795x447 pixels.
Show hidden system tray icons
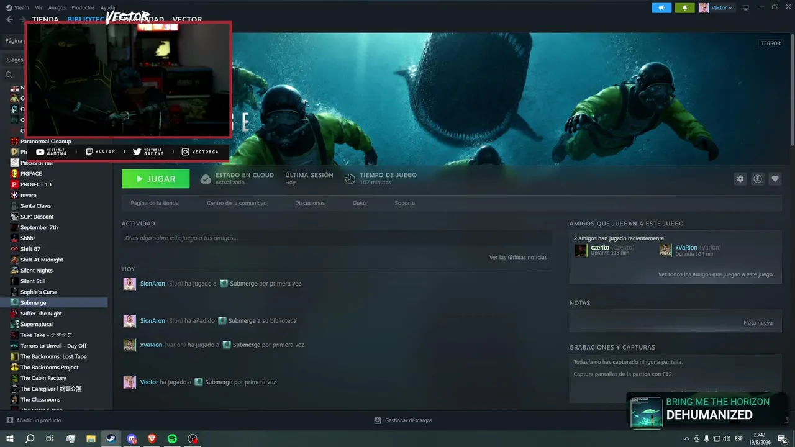pyautogui.click(x=686, y=438)
